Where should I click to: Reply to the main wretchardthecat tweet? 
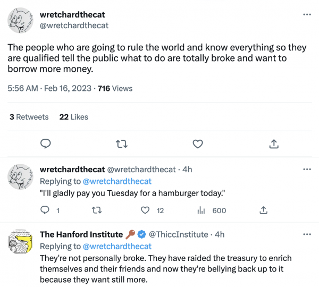[46, 143]
